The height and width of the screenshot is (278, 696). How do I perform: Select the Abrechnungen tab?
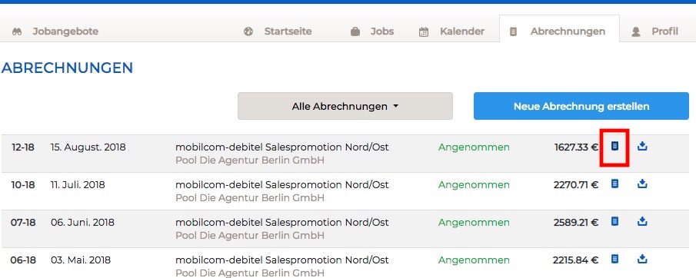coord(559,29)
